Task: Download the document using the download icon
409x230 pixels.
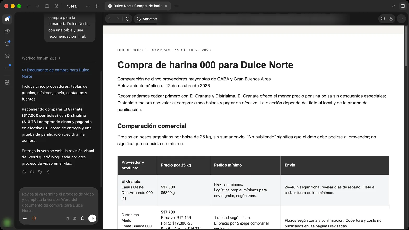Action: click(391, 19)
